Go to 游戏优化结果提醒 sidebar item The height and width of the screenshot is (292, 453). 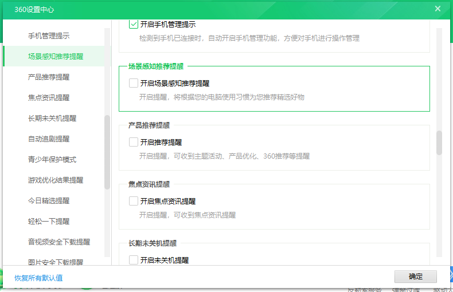point(56,180)
